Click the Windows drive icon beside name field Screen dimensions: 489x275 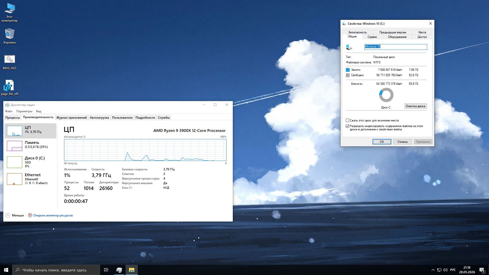coord(349,47)
